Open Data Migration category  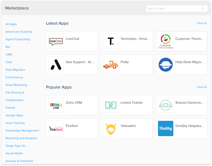15,70
